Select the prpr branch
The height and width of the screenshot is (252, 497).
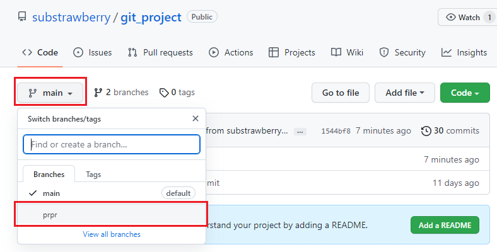[x=112, y=215]
